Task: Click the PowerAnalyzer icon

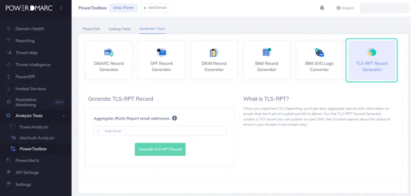Action: [x=13, y=127]
